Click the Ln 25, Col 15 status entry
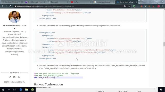165x92 pixels. coord(122,91)
